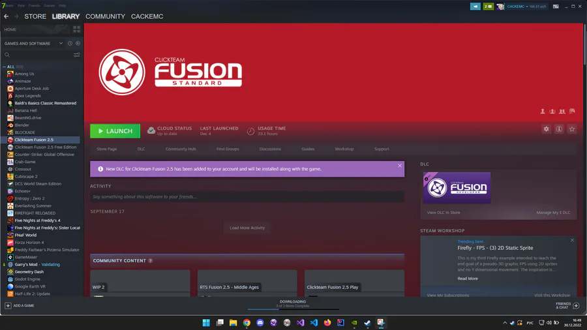The height and width of the screenshot is (330, 587).
Task: Select Geometry Dash in library list
Action: coord(29,272)
